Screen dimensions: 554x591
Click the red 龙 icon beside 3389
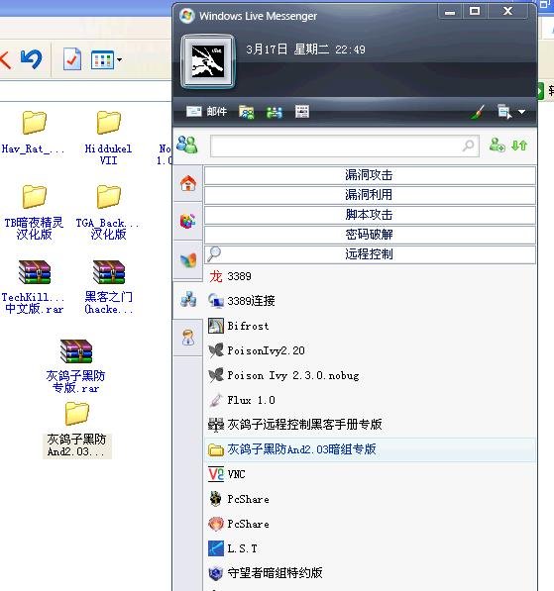point(216,276)
